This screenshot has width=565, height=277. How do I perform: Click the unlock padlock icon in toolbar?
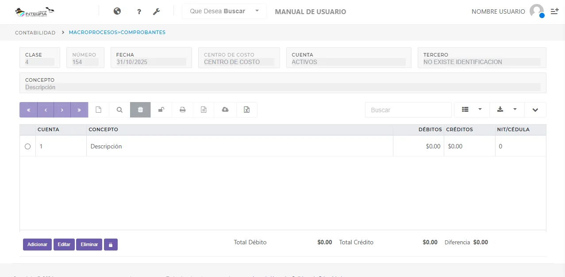[161, 110]
